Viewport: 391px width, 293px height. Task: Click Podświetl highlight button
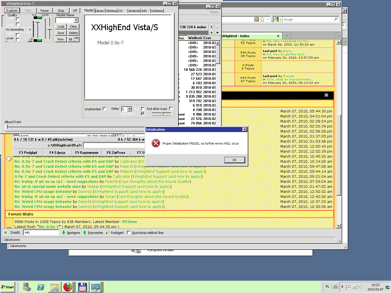coord(115,233)
